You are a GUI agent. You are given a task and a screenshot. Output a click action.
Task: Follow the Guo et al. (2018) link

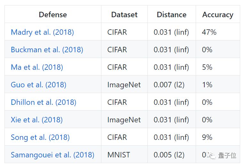[x=38, y=85]
